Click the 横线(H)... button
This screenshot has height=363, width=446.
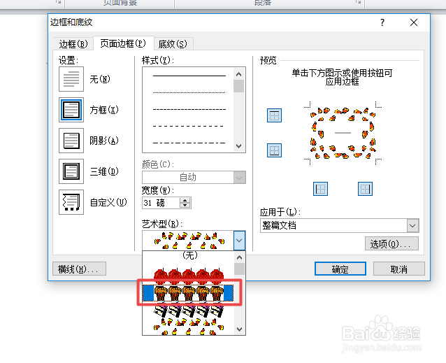click(x=79, y=269)
